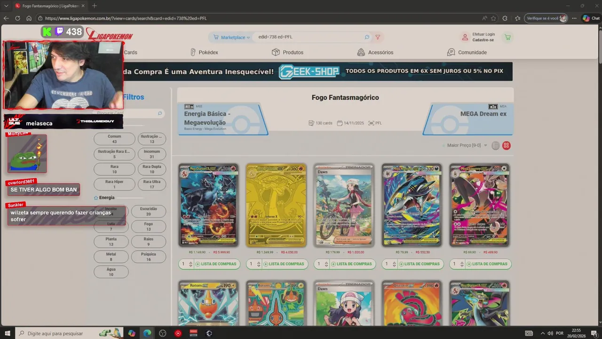Click the magnifier in the Procurar Card field
The width and height of the screenshot is (602, 339).
[160, 113]
